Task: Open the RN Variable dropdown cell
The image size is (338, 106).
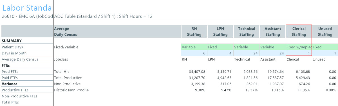Action: pyautogui.click(x=194, y=47)
